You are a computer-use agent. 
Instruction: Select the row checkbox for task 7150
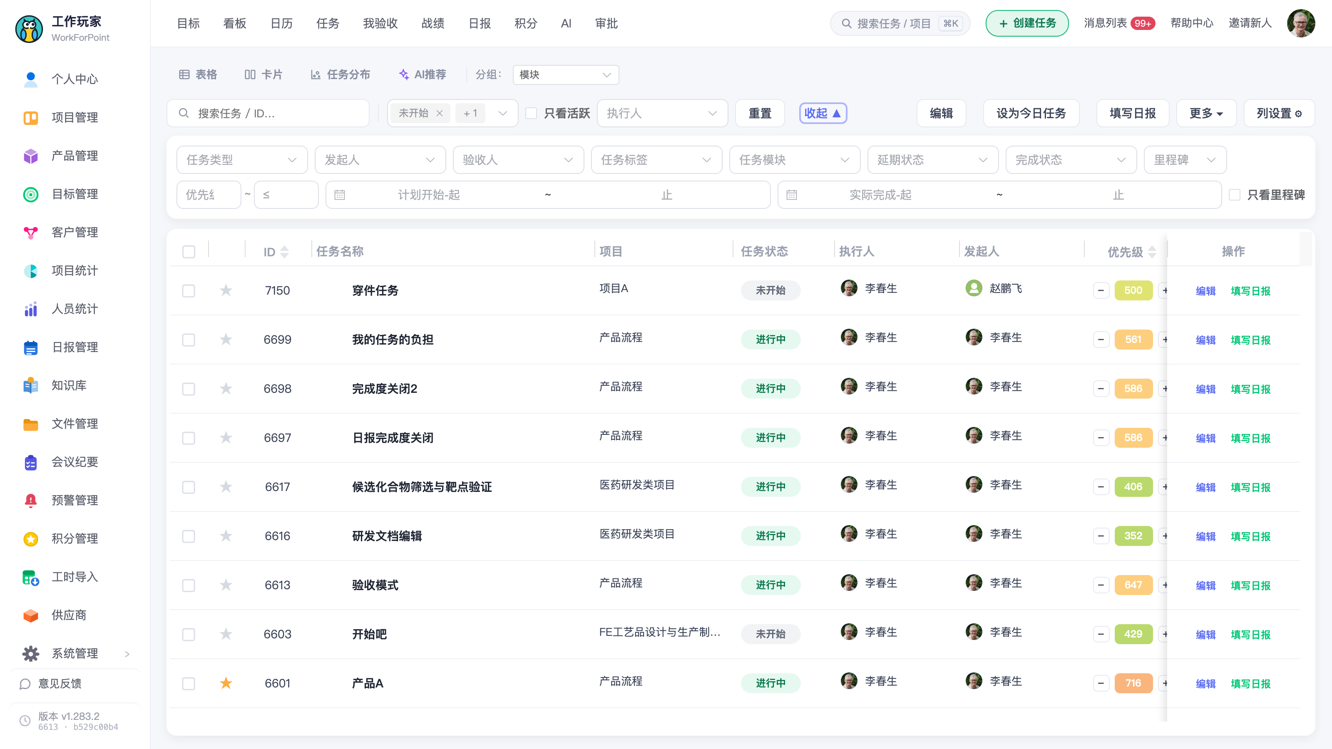pos(189,290)
